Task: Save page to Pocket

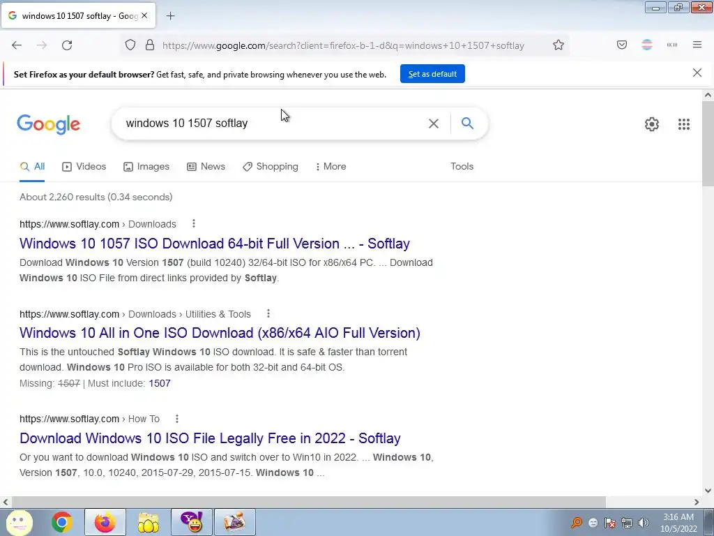Action: [622, 45]
